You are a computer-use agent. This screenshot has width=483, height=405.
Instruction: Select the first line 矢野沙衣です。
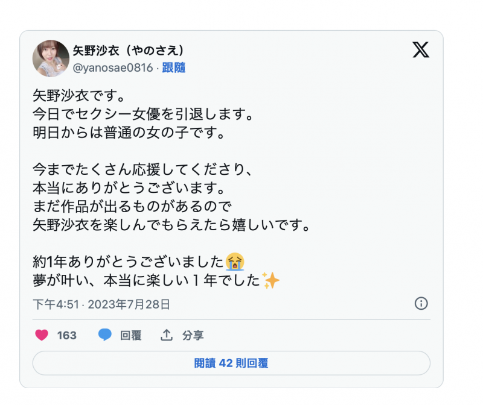pyautogui.click(x=66, y=94)
